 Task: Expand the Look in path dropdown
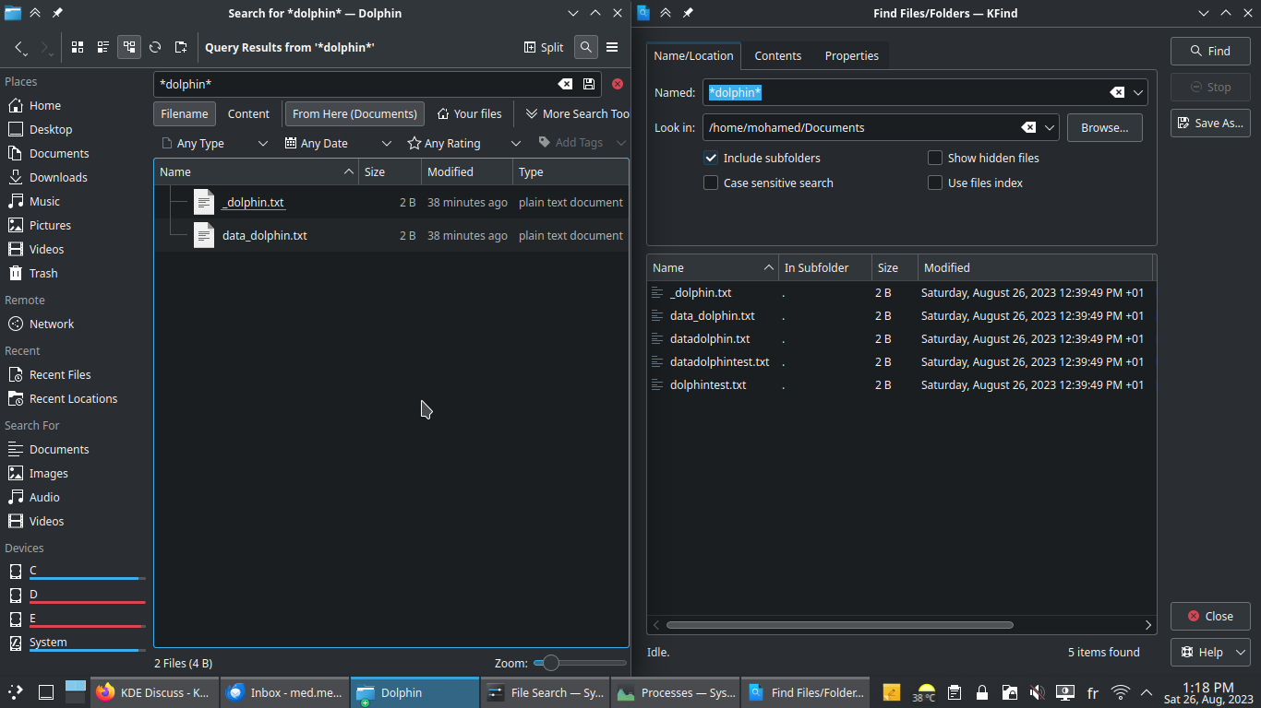click(1050, 127)
